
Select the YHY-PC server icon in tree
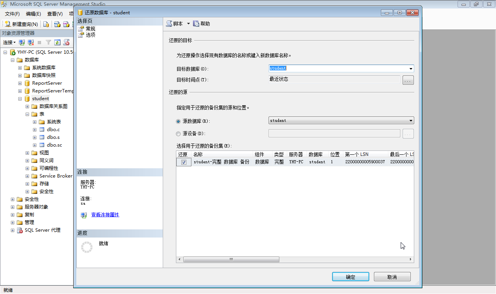point(13,52)
